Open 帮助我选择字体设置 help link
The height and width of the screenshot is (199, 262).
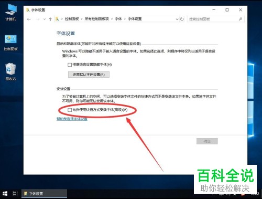[x=72, y=119]
